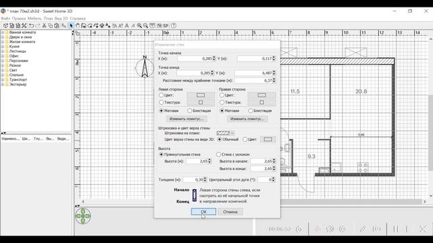Expand Офис furniture category

tap(3, 56)
